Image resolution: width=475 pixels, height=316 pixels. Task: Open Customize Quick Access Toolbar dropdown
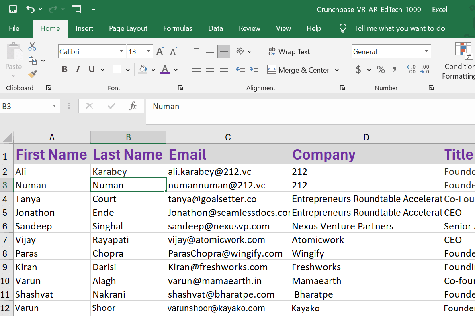coord(94,9)
